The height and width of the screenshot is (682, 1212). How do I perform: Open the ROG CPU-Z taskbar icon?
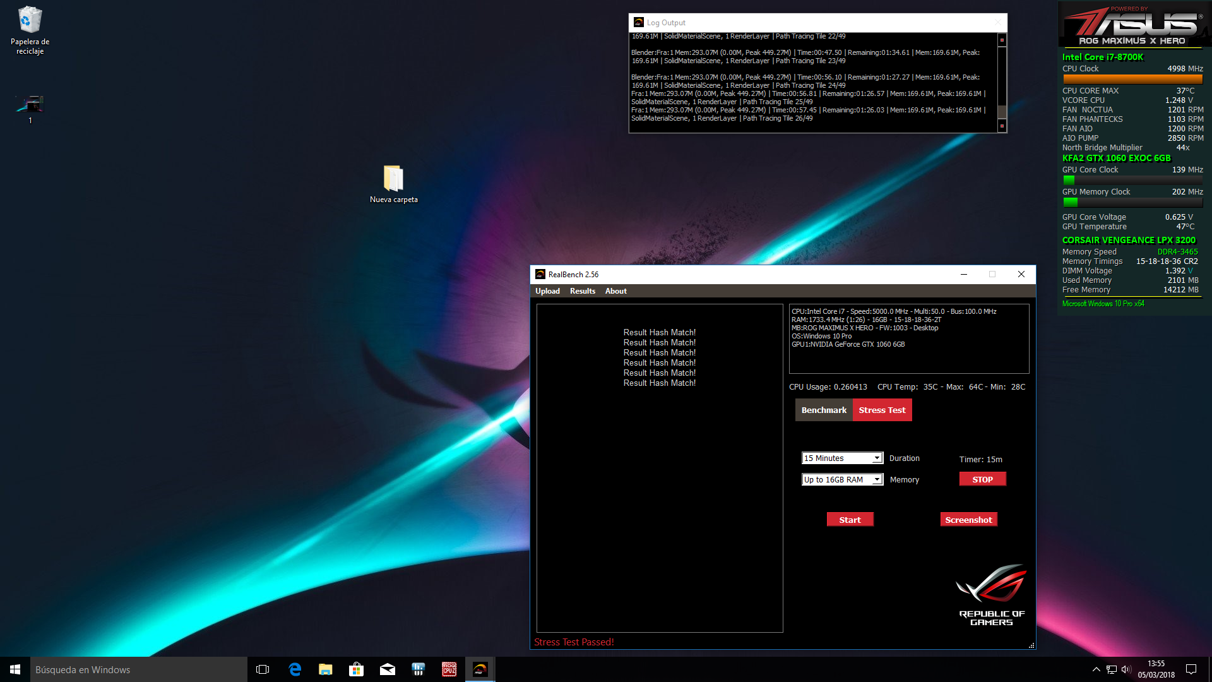pos(449,669)
